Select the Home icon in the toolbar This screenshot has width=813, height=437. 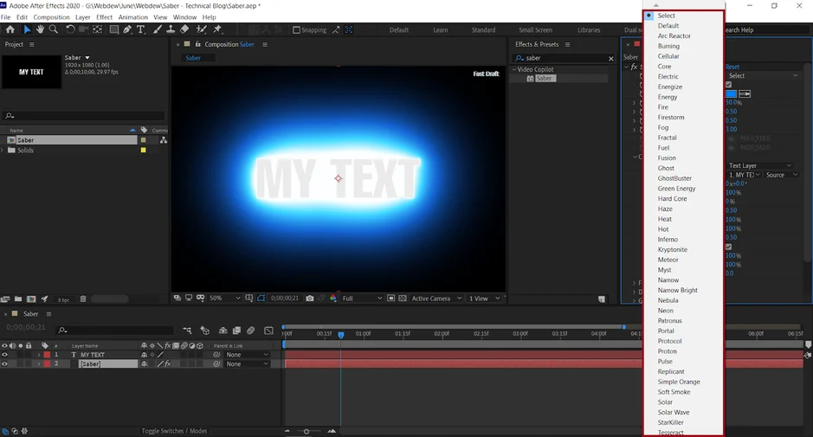(x=10, y=29)
